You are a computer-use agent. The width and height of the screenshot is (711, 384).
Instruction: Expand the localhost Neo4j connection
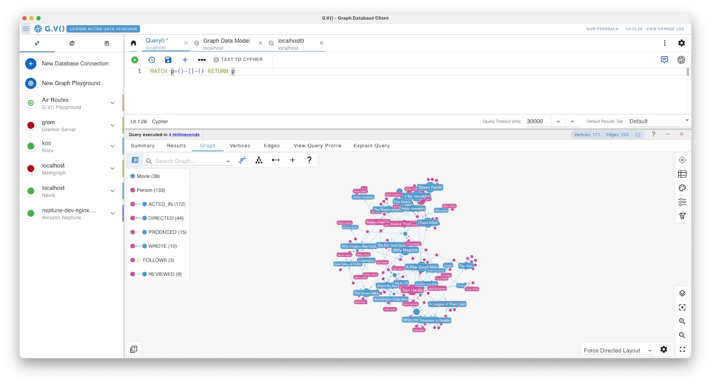click(x=112, y=191)
